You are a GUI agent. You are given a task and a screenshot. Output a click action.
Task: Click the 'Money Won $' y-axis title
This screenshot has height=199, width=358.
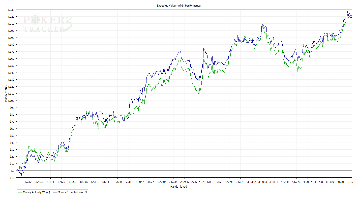pos(6,93)
